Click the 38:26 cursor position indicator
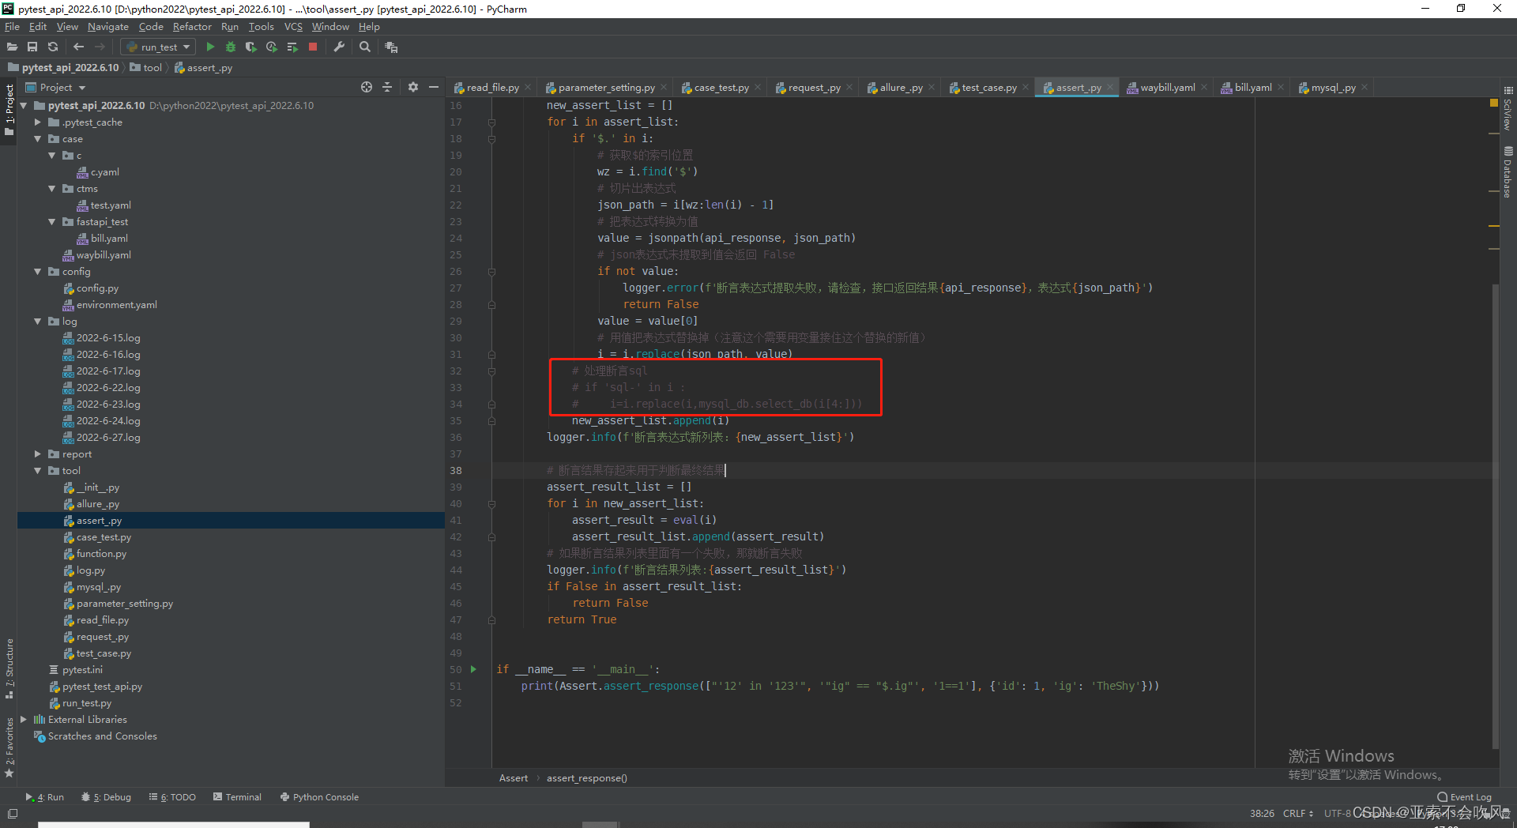The width and height of the screenshot is (1517, 828). [x=1262, y=813]
